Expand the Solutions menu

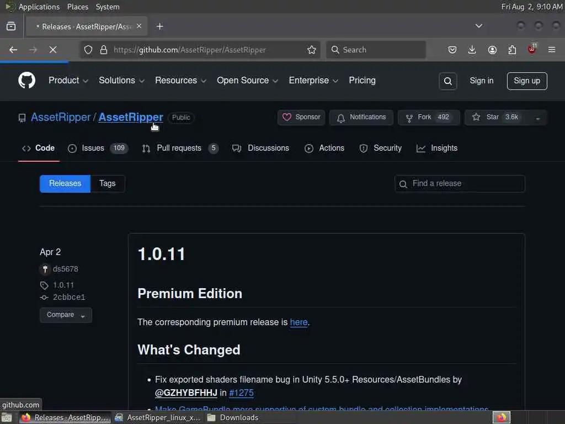[121, 81]
